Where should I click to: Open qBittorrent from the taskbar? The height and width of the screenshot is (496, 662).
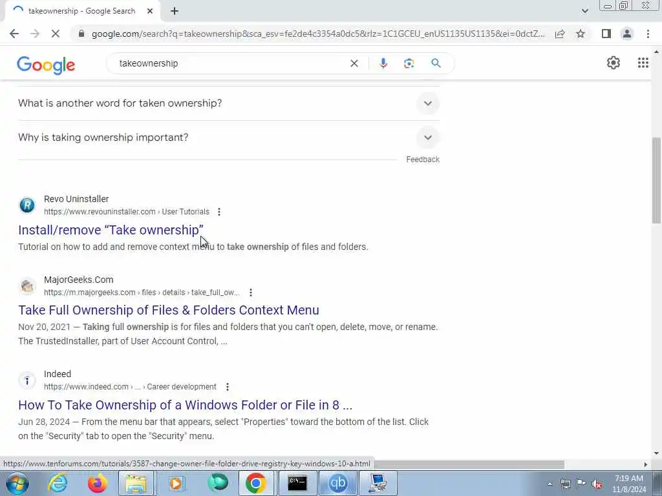click(x=337, y=483)
